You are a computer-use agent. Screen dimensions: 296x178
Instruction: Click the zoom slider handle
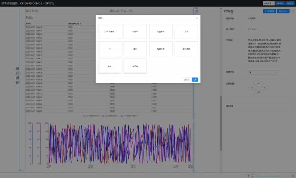279,175
